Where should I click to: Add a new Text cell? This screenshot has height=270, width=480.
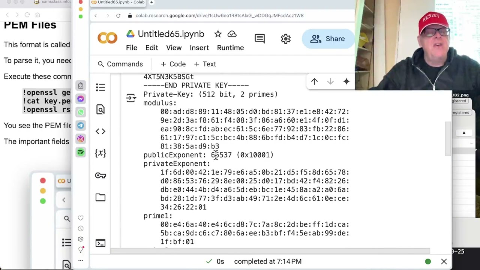click(x=205, y=64)
